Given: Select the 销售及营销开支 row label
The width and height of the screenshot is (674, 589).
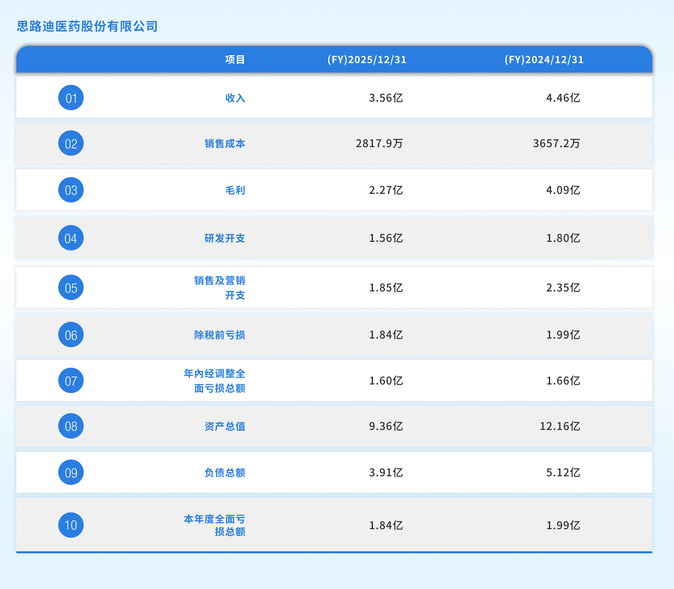Looking at the screenshot, I should point(219,288).
